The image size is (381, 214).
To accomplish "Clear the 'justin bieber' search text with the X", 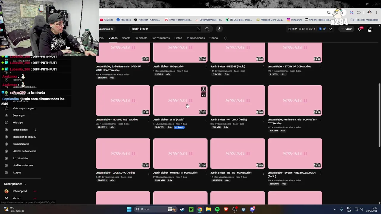I will click(x=199, y=29).
